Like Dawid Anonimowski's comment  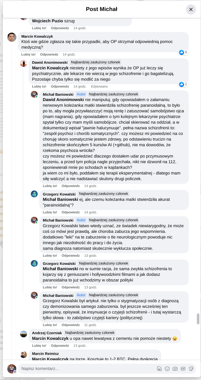(x=39, y=86)
